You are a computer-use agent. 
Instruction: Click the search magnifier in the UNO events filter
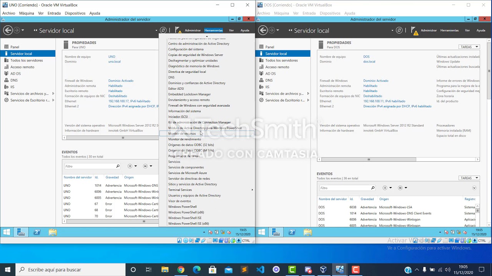tap(118, 166)
